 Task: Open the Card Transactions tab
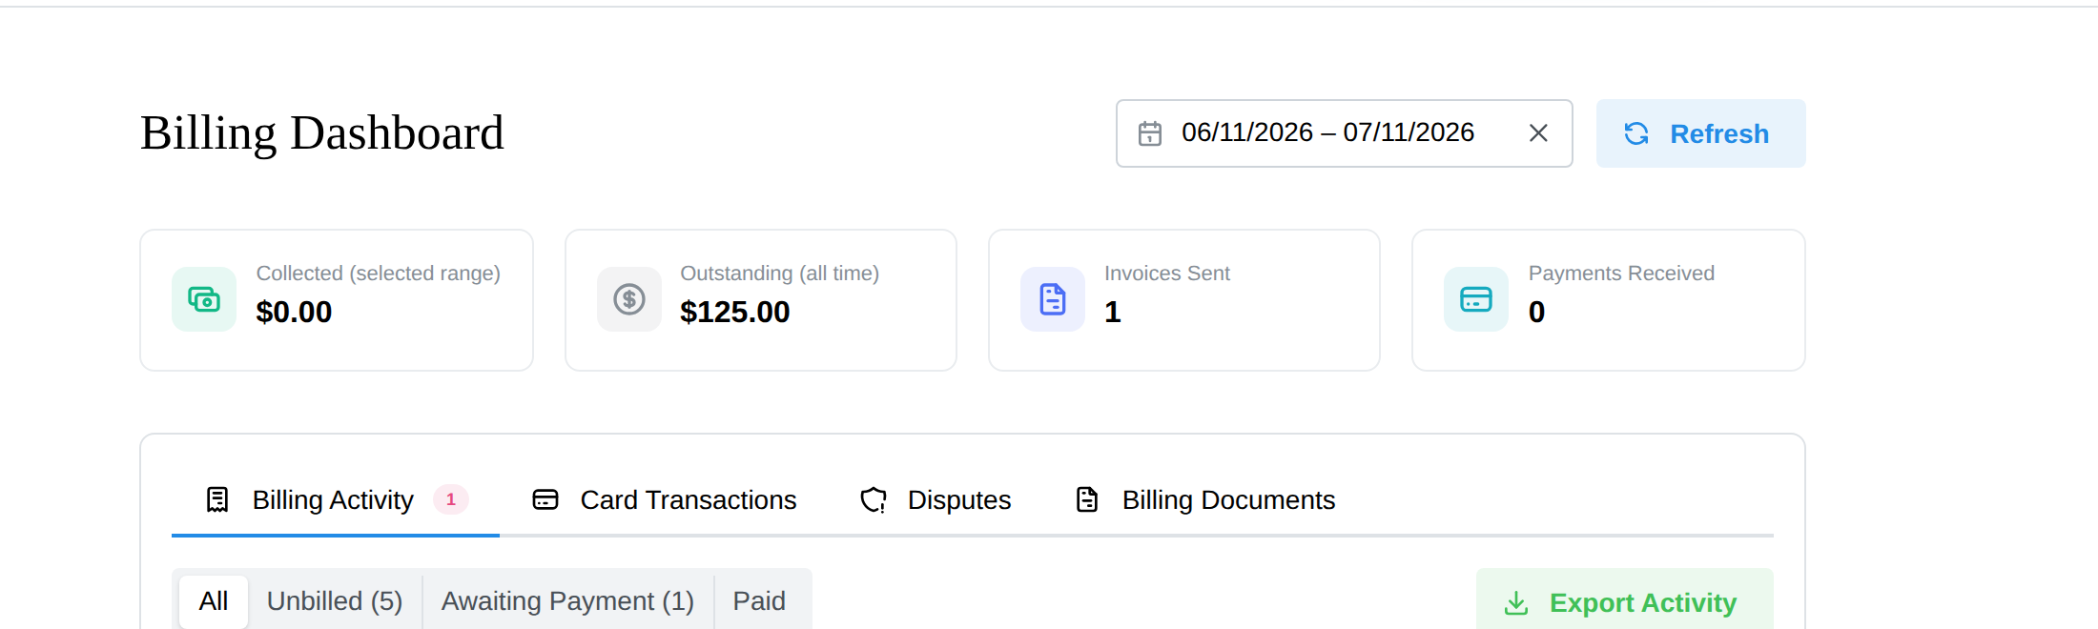[x=665, y=500]
